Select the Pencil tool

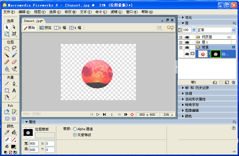pyautogui.click(x=7, y=62)
